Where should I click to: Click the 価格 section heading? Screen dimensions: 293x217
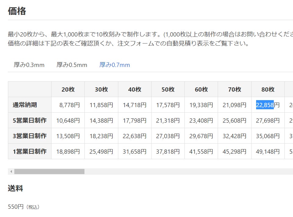pos(17,11)
